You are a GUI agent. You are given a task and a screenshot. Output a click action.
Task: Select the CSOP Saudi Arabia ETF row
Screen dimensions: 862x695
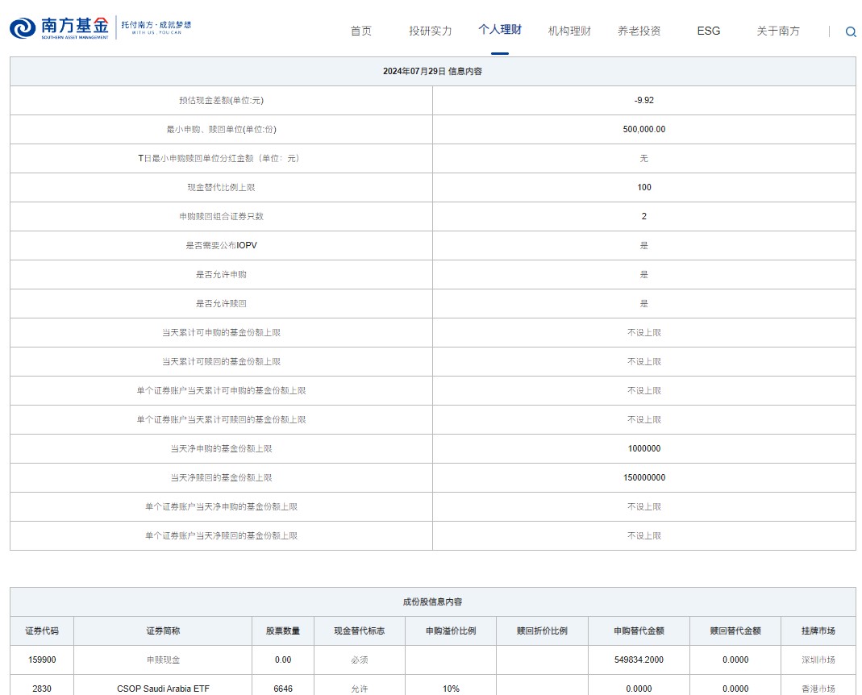[163, 689]
